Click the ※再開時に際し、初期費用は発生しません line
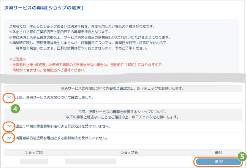Screen dimensions: 247x168 pyautogui.click(x=89, y=43)
